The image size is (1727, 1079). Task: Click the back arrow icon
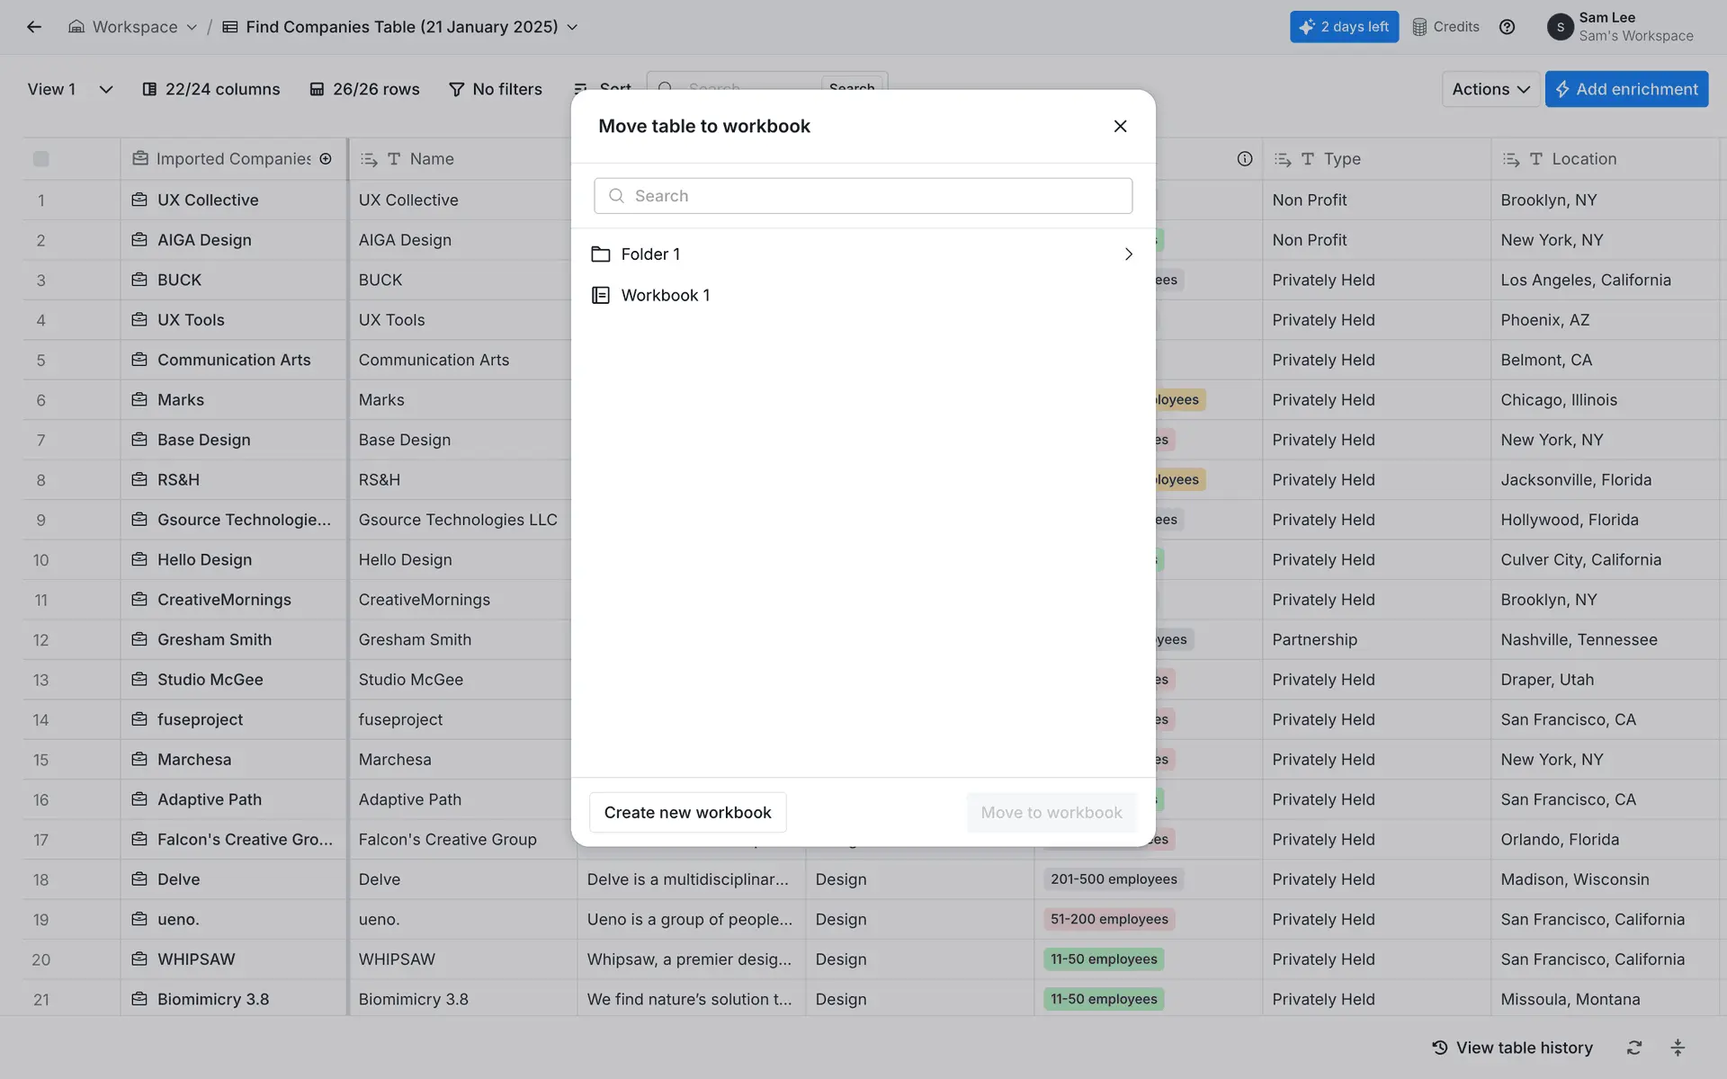coord(34,27)
